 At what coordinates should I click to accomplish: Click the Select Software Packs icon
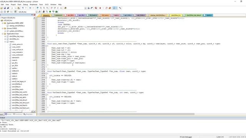(53, 12)
